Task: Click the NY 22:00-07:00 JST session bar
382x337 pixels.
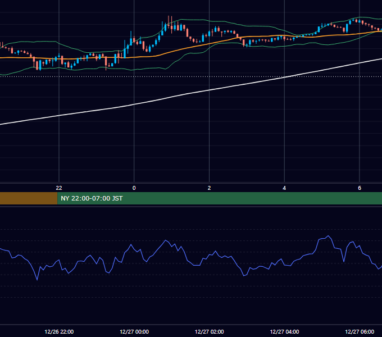Action: tap(220, 198)
